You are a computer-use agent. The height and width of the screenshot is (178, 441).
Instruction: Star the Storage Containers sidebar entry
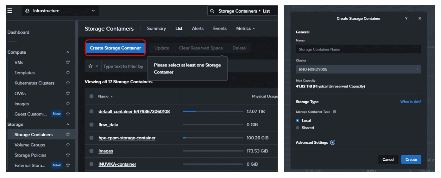tap(68, 135)
